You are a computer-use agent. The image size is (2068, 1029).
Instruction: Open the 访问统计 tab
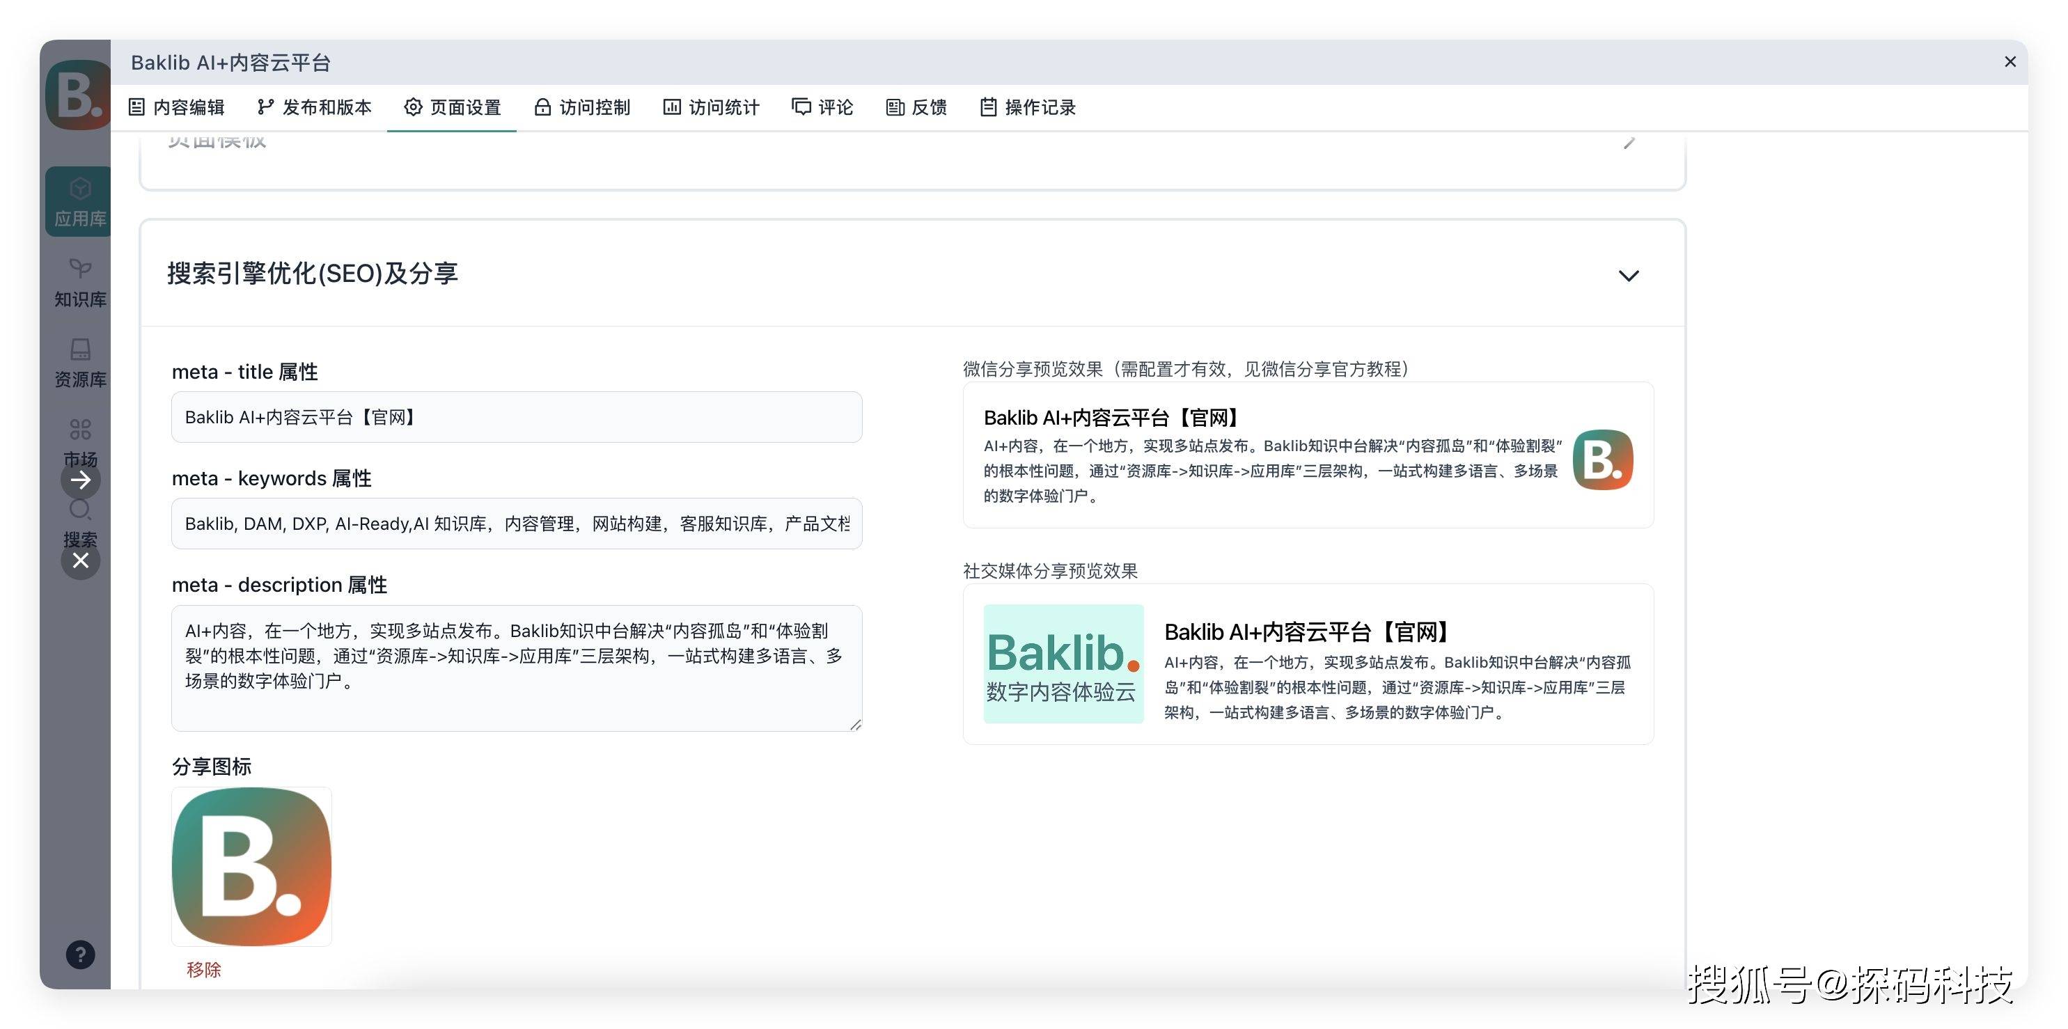pos(712,107)
